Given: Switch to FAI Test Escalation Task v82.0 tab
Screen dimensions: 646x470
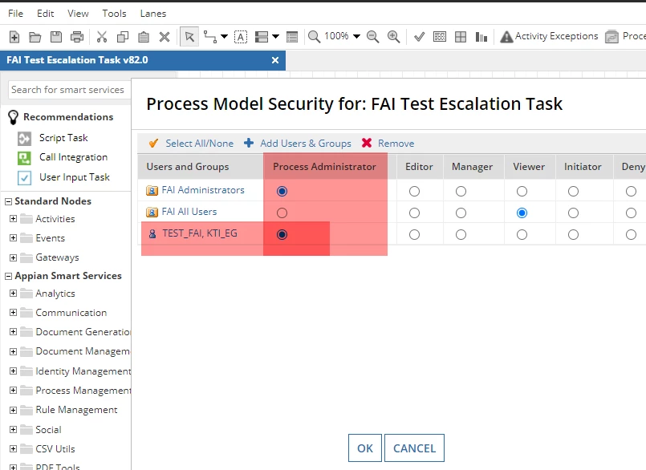Looking at the screenshot, I should [x=143, y=60].
